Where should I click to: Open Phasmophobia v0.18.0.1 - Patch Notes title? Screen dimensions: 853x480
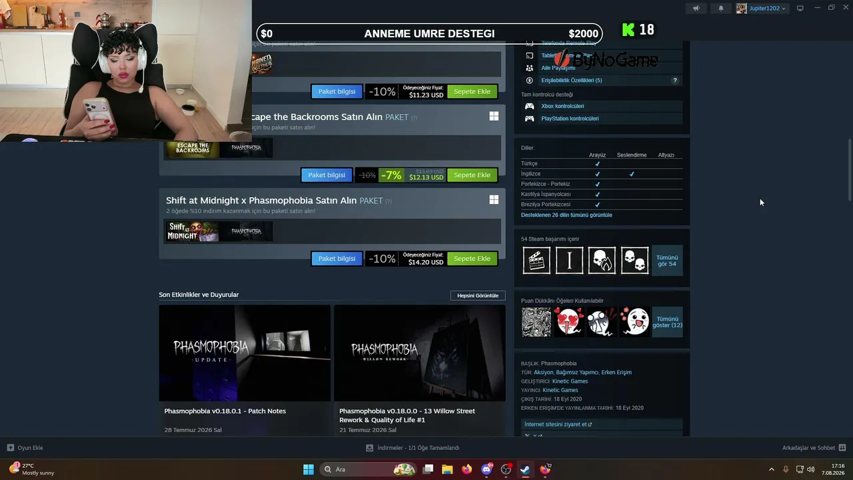pos(225,411)
